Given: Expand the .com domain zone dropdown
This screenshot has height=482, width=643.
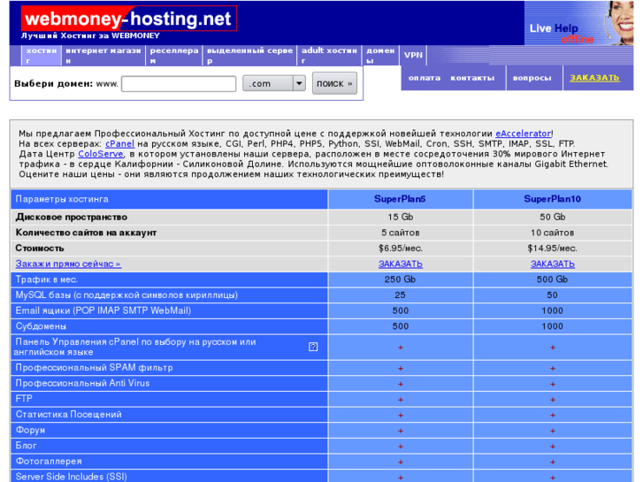Looking at the screenshot, I should coord(274,83).
